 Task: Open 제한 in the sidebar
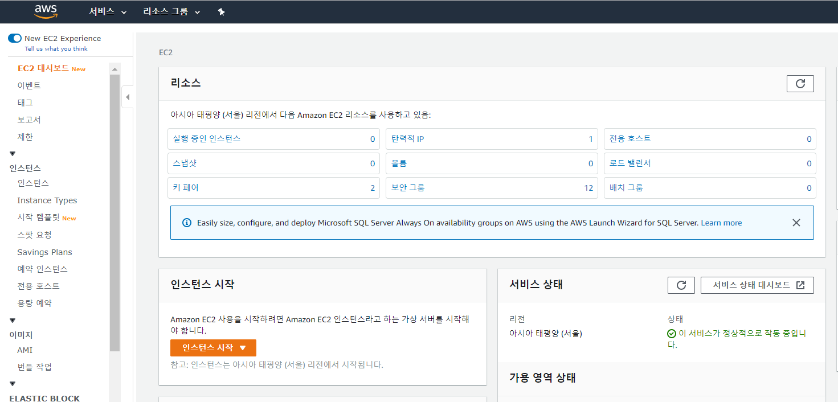[25, 137]
